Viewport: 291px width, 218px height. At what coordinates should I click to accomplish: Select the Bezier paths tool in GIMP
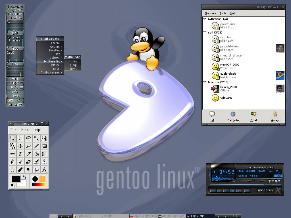pos(44,138)
